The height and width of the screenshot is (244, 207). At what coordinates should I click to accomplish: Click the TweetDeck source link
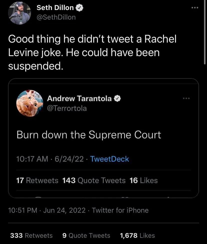point(109,159)
